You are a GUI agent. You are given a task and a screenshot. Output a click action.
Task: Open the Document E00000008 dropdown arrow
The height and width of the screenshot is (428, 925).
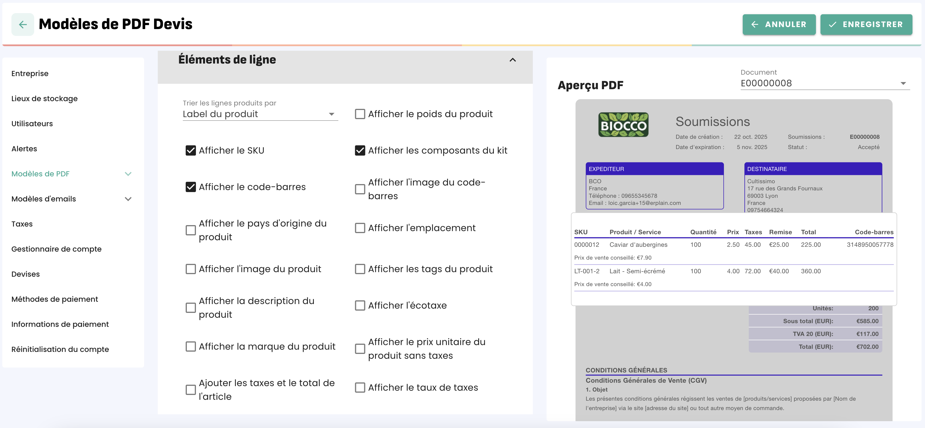click(903, 83)
